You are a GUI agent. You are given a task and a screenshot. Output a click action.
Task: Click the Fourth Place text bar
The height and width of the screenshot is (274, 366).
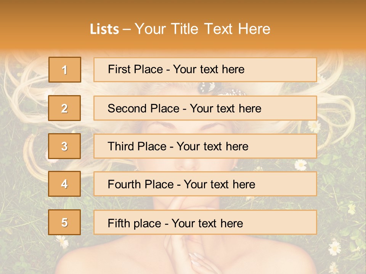(205, 184)
